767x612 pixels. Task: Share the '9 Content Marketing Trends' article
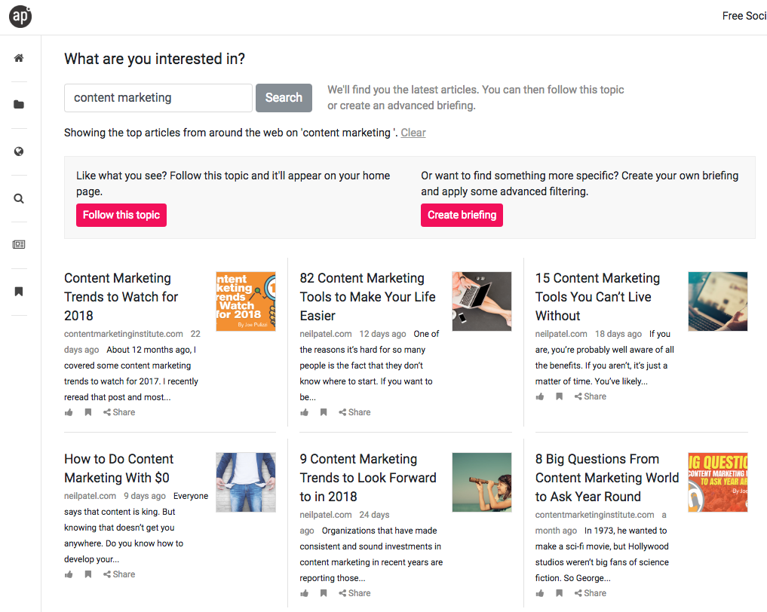pos(354,593)
